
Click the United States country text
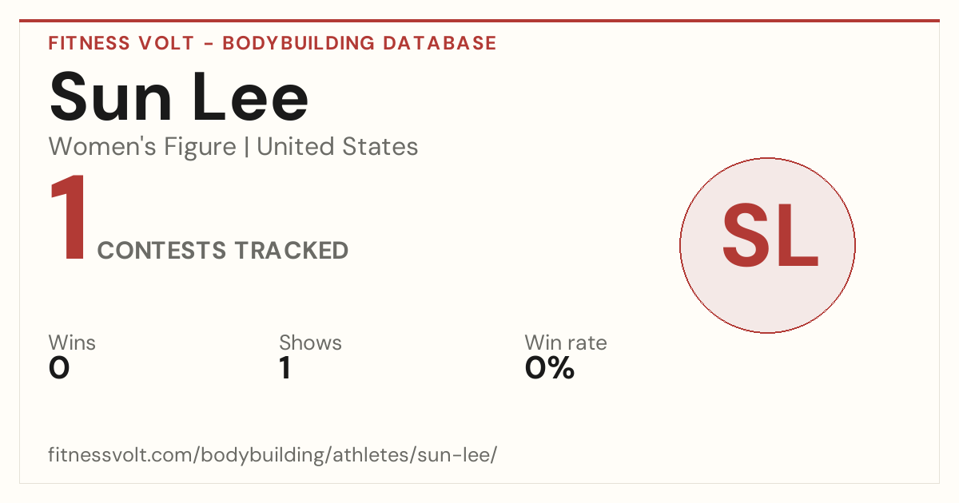(x=337, y=147)
